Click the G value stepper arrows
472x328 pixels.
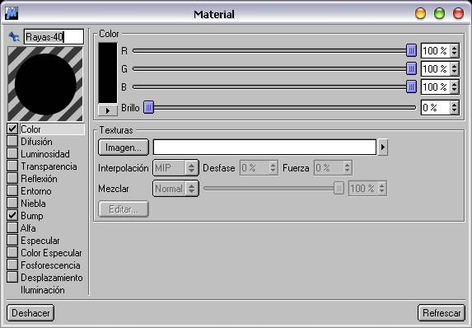click(x=454, y=69)
